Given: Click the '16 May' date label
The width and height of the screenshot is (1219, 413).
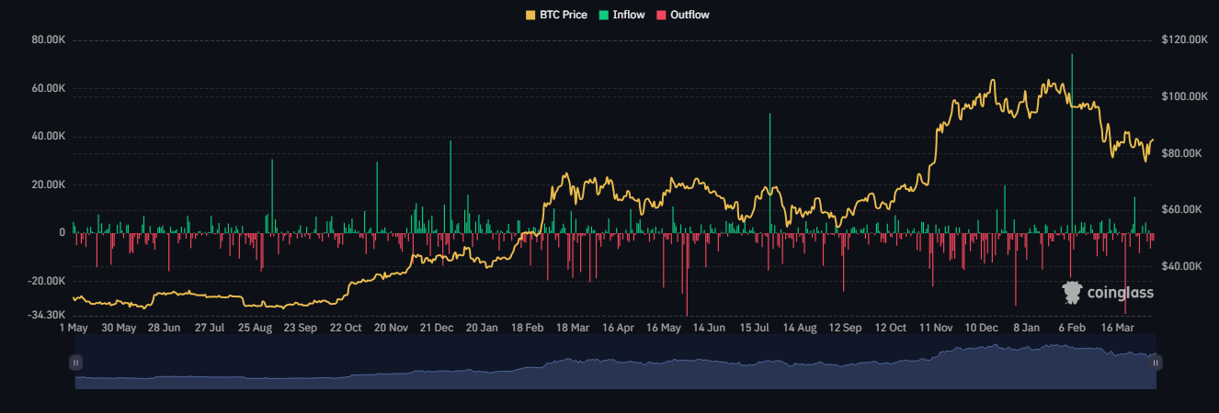Looking at the screenshot, I should pyautogui.click(x=664, y=328).
